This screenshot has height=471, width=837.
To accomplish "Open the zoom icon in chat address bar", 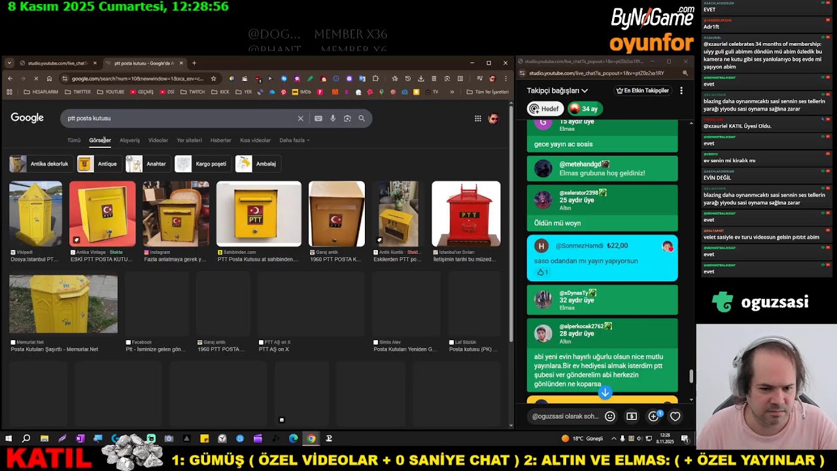I will tap(685, 73).
